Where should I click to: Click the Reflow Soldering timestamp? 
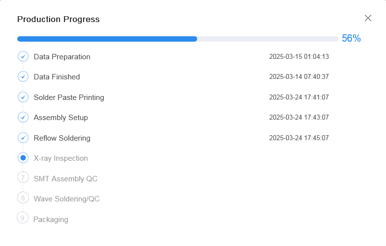(x=299, y=138)
